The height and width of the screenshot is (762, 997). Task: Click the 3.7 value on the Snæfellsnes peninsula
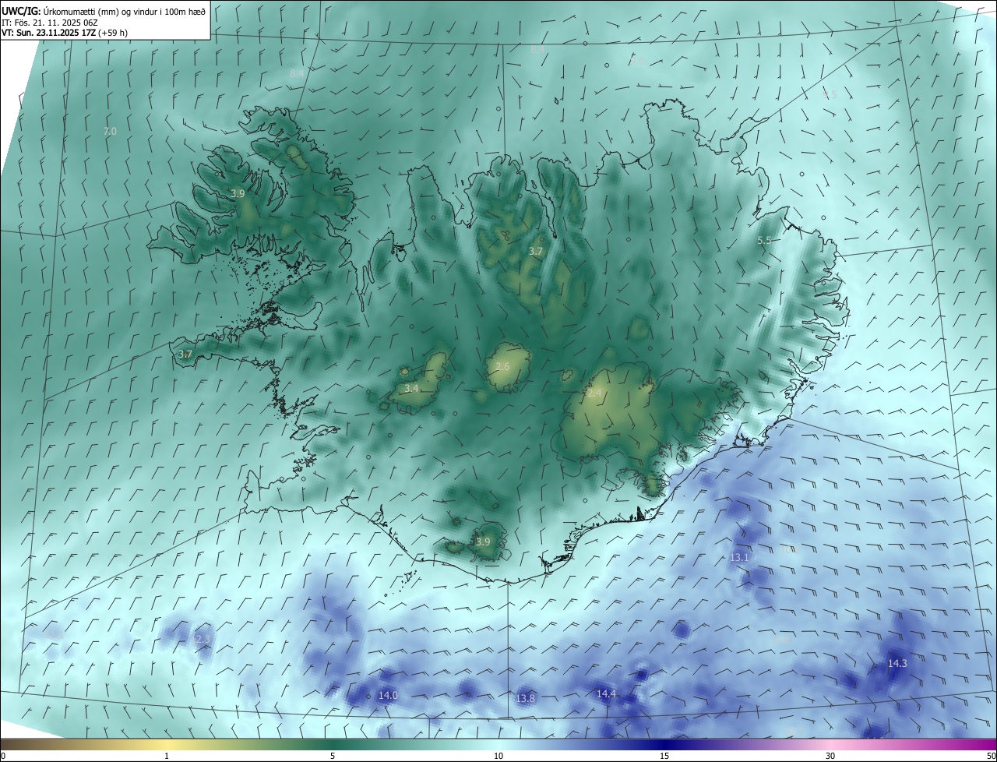pyautogui.click(x=185, y=354)
